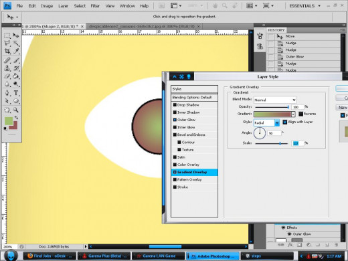
Task: Click the green foreground color swatch
Action: point(9,121)
